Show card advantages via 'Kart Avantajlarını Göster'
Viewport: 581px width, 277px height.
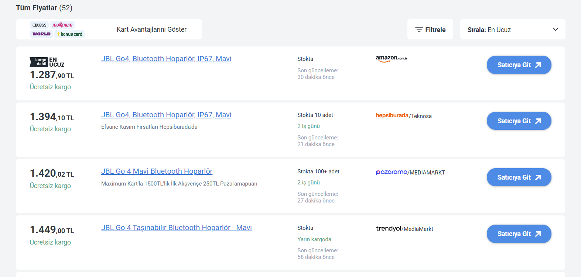point(151,30)
